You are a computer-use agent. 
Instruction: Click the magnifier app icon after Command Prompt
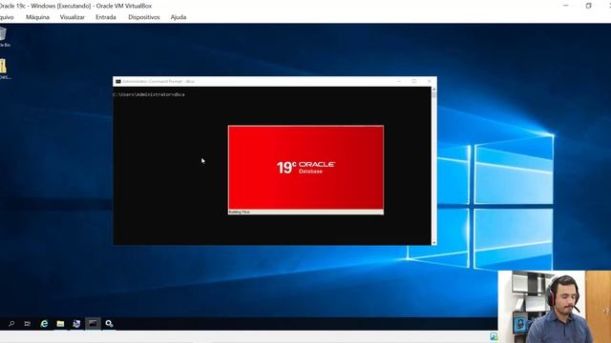[x=109, y=324]
